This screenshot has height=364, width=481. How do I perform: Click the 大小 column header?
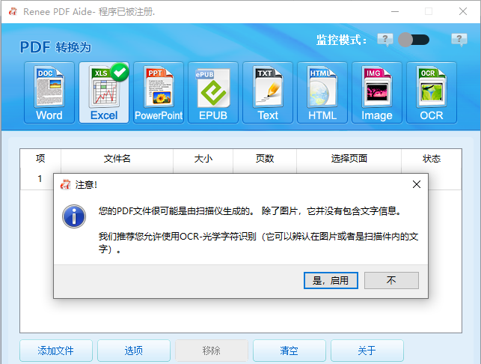(x=203, y=159)
